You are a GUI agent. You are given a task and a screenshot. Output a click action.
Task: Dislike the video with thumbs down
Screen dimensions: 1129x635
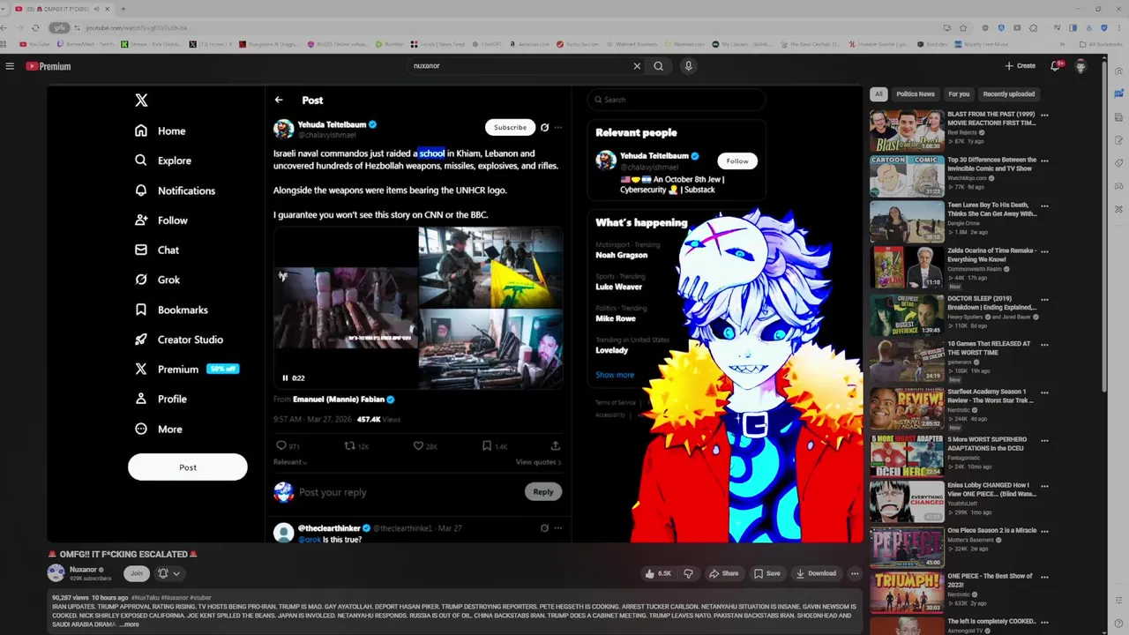click(688, 573)
